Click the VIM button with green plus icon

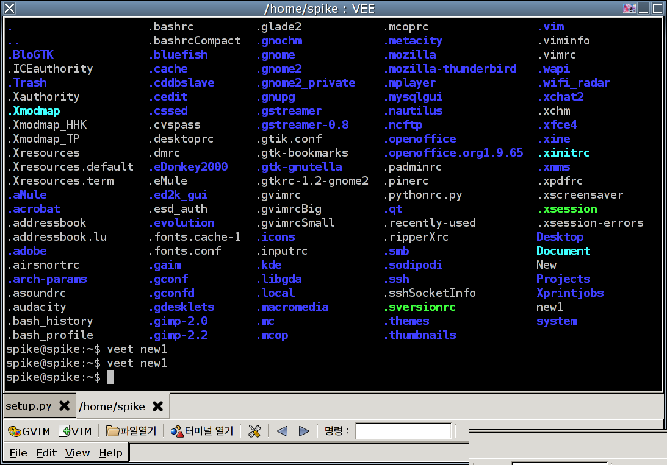[75, 431]
